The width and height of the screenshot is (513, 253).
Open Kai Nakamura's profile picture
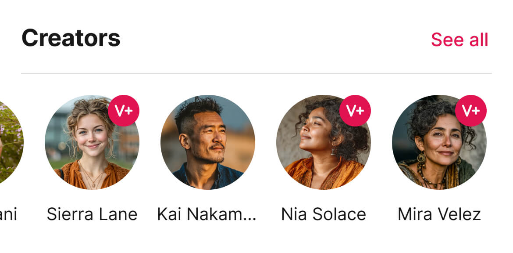click(x=208, y=142)
